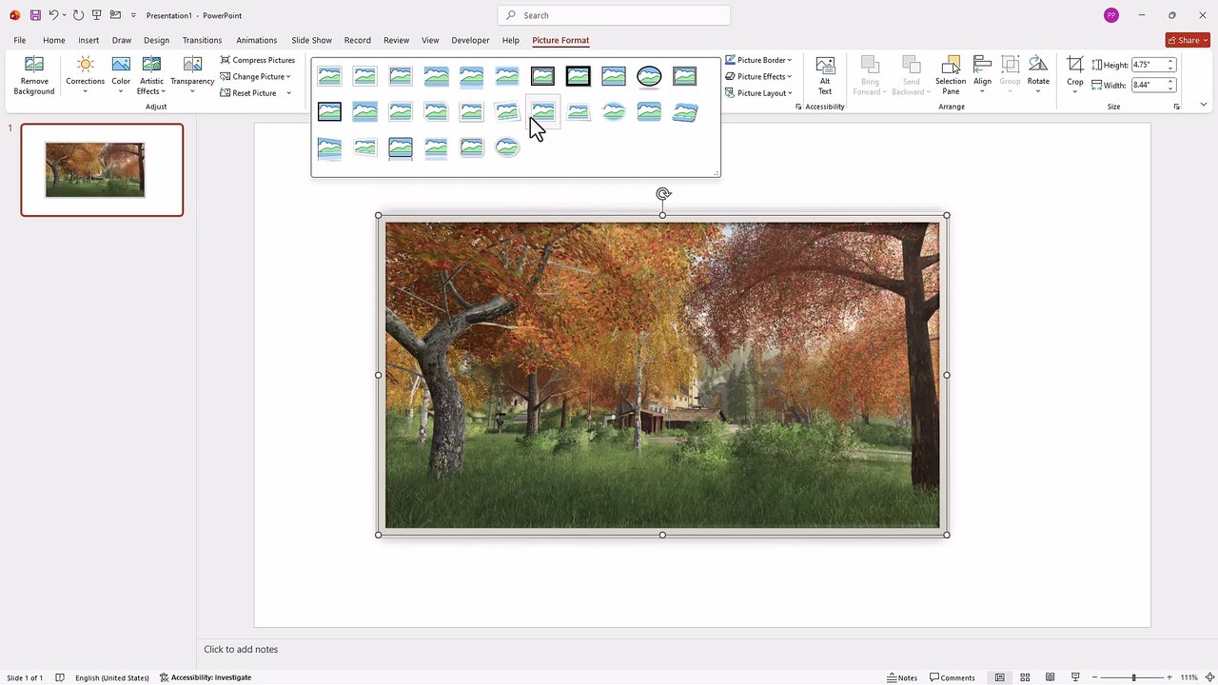Open the Picture Layout dropdown
1218x685 pixels.
coord(758,93)
